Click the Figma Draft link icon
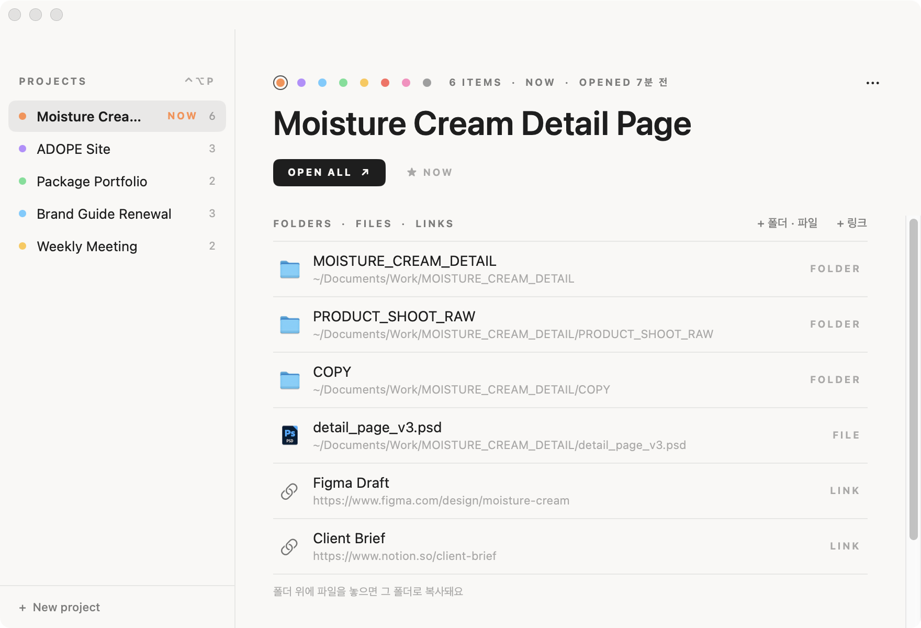Image resolution: width=921 pixels, height=628 pixels. pos(289,491)
